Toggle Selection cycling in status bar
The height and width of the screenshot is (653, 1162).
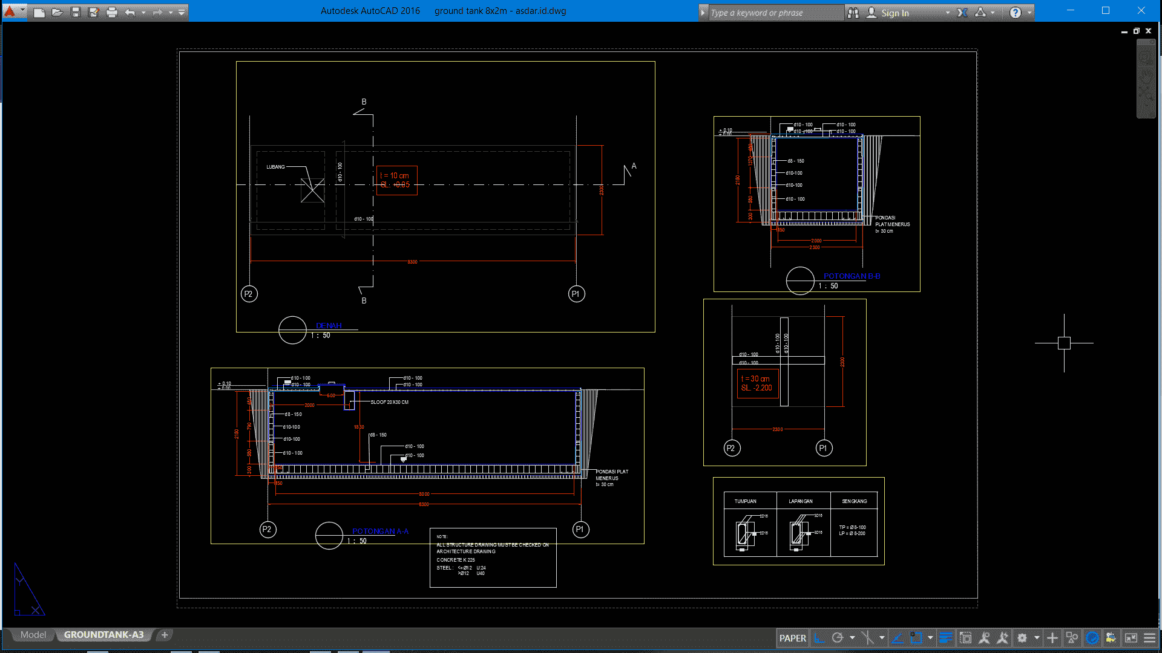pos(966,638)
